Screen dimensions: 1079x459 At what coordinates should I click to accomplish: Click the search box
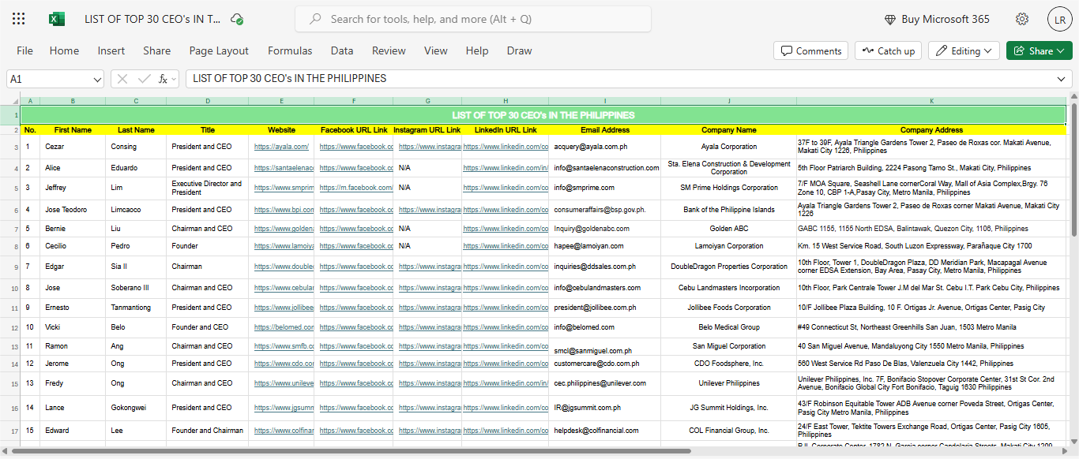click(x=473, y=19)
